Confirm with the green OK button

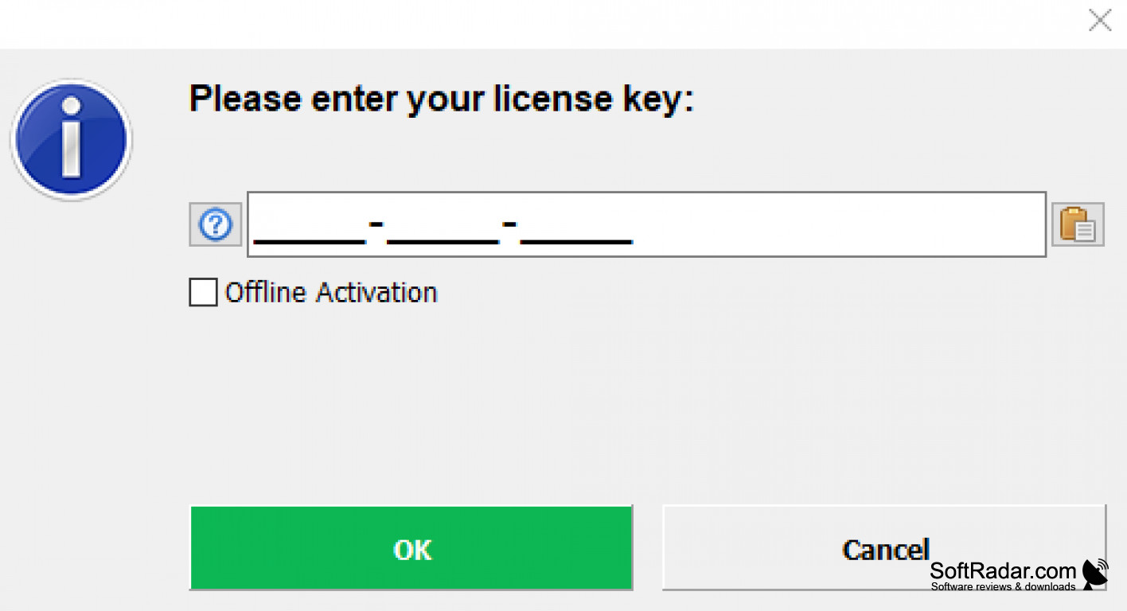pos(411,548)
